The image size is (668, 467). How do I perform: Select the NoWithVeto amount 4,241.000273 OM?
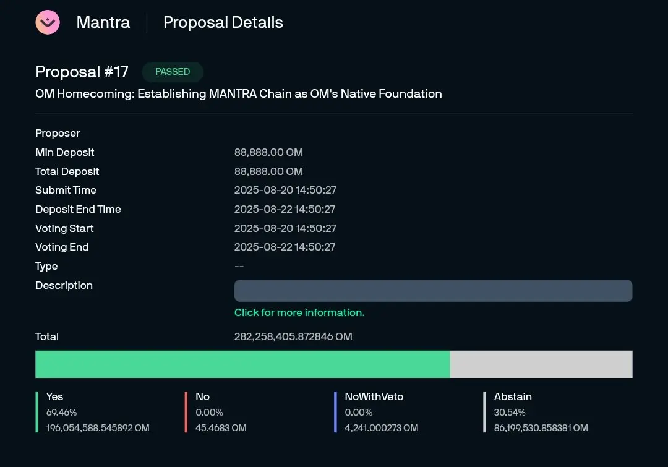pos(381,428)
